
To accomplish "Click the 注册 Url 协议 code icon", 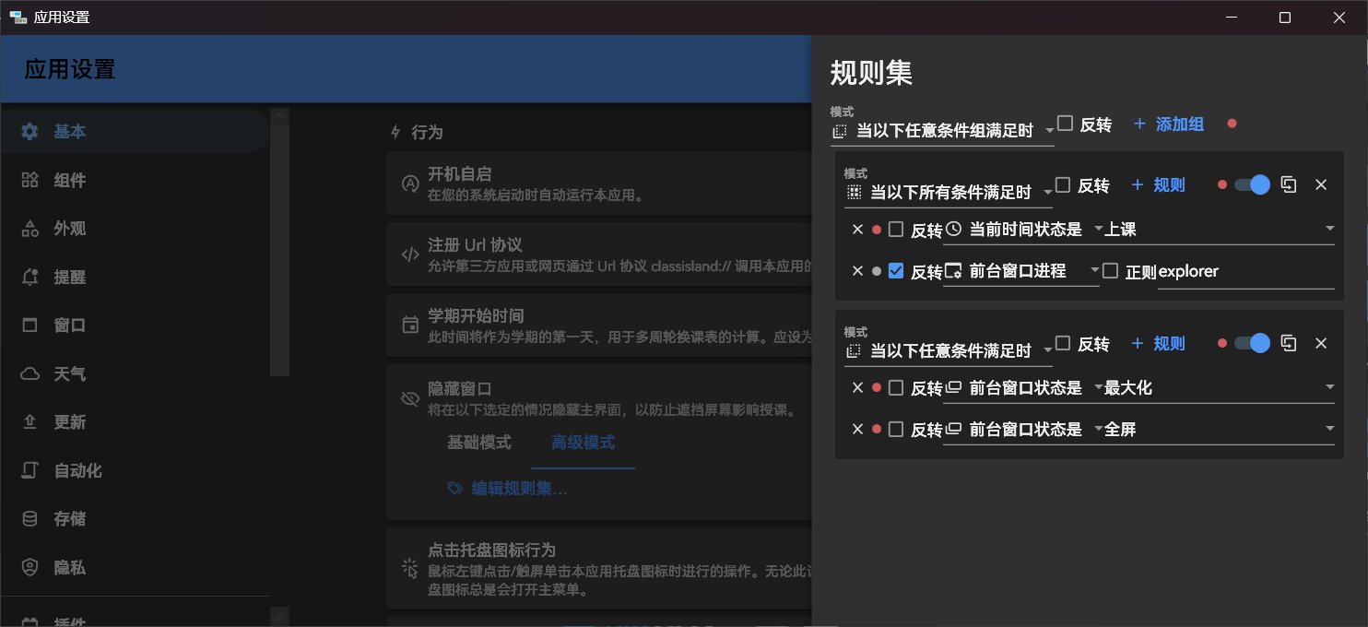I will [410, 254].
